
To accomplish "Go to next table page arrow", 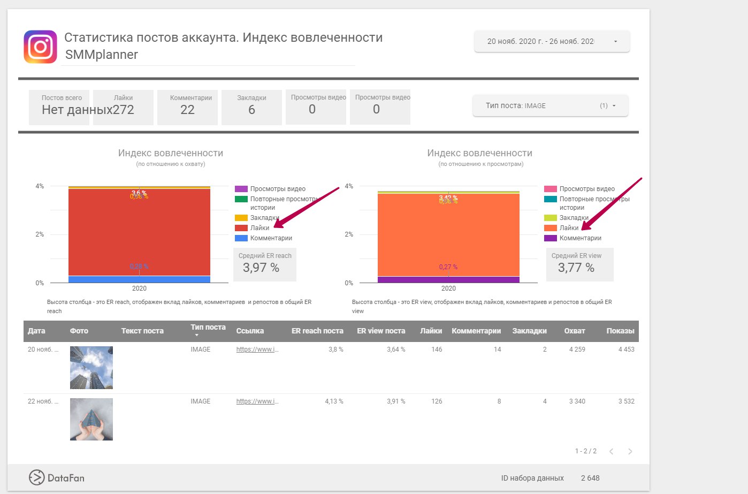I will [x=630, y=451].
